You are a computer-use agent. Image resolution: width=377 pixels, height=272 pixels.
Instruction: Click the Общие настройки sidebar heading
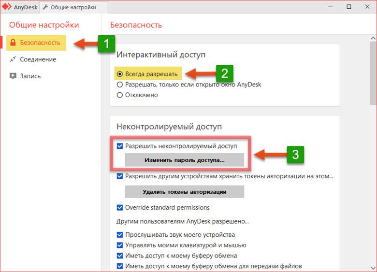(x=44, y=25)
